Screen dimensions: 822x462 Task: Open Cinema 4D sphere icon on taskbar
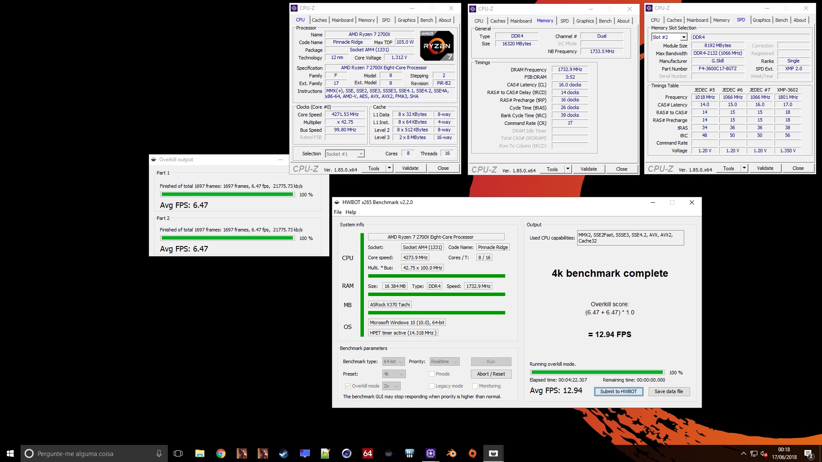(346, 453)
